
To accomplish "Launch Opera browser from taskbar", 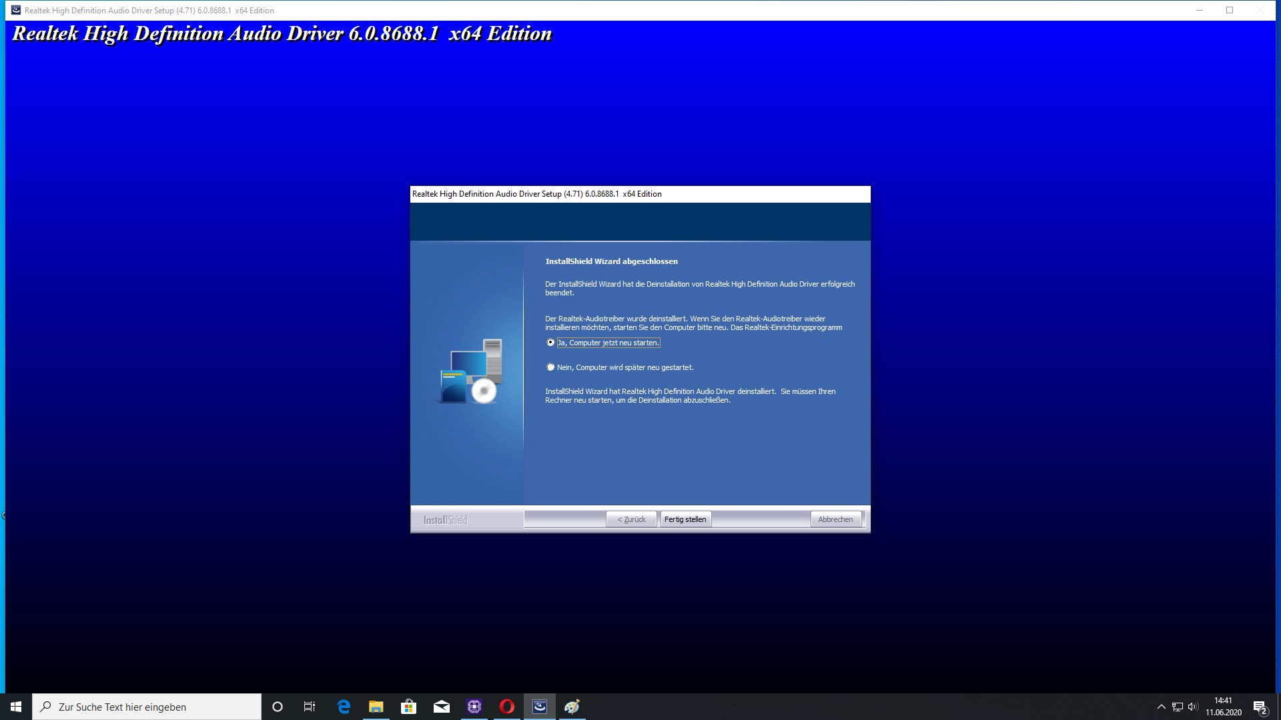I will point(507,707).
